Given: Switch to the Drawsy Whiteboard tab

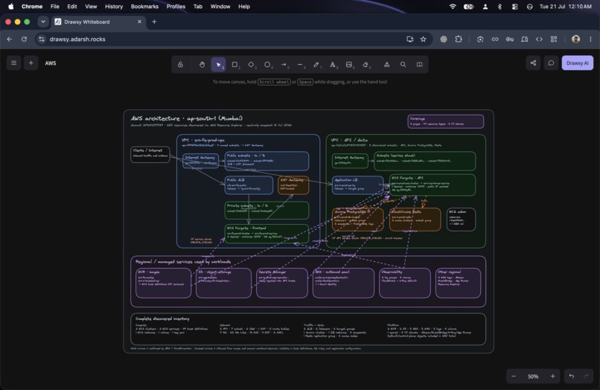Looking at the screenshot, I should tap(98, 22).
